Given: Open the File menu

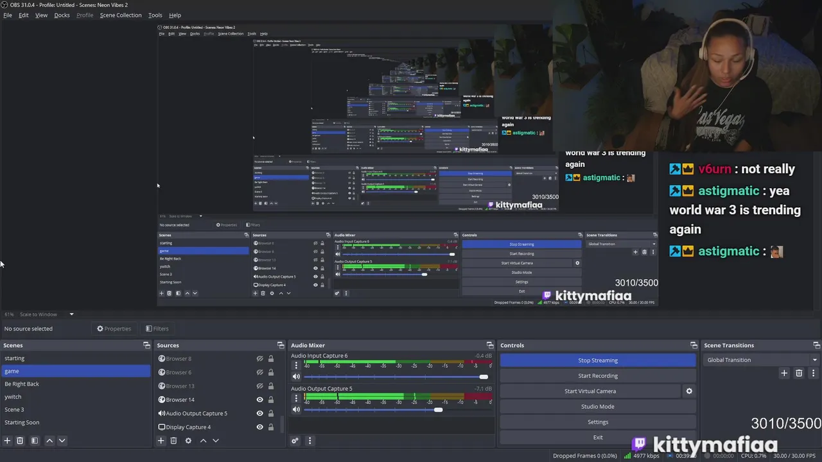Looking at the screenshot, I should pyautogui.click(x=8, y=15).
